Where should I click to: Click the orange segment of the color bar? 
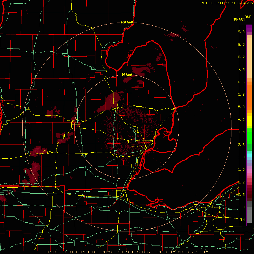pyautogui.click(x=249, y=97)
